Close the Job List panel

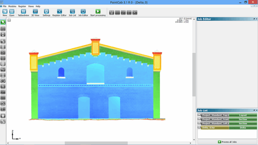[256, 110]
